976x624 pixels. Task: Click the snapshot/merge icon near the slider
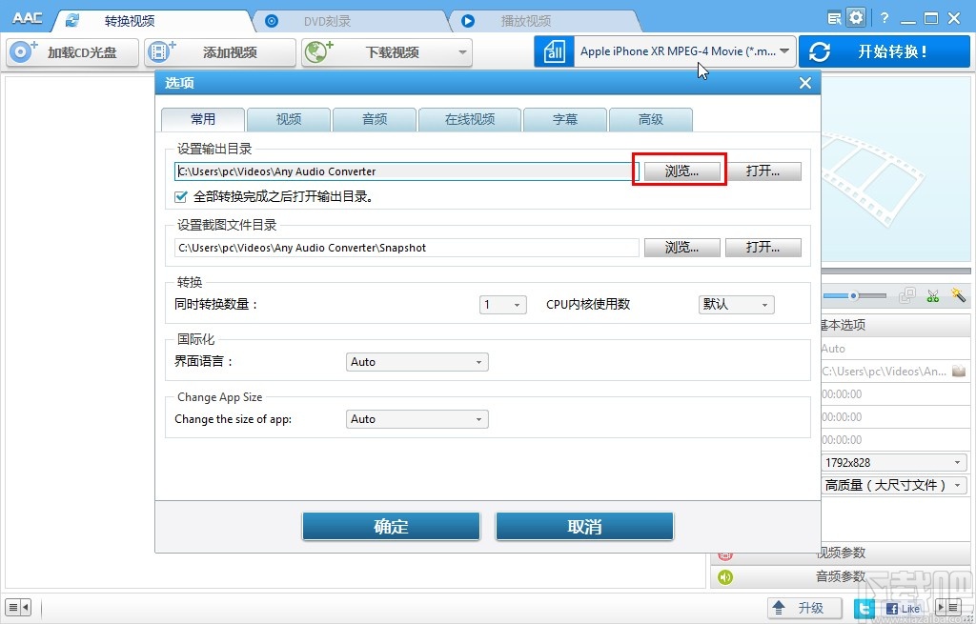point(906,295)
